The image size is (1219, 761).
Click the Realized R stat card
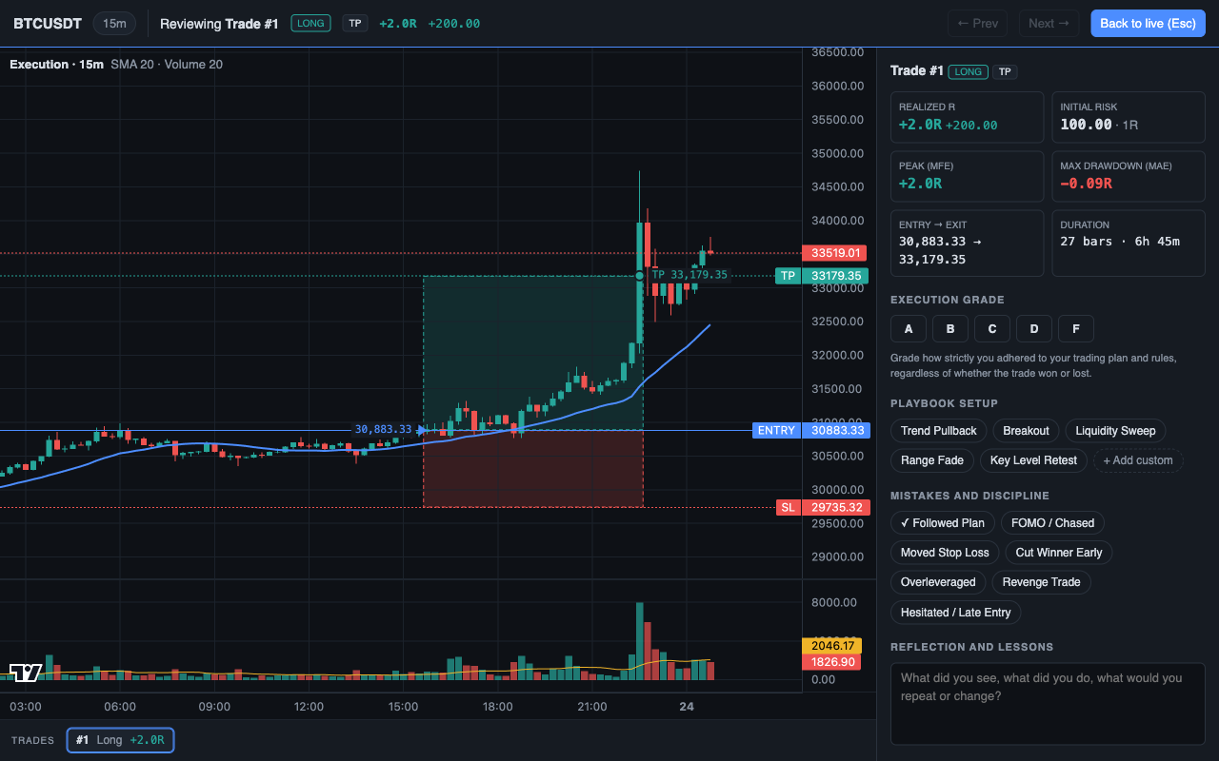pos(967,117)
